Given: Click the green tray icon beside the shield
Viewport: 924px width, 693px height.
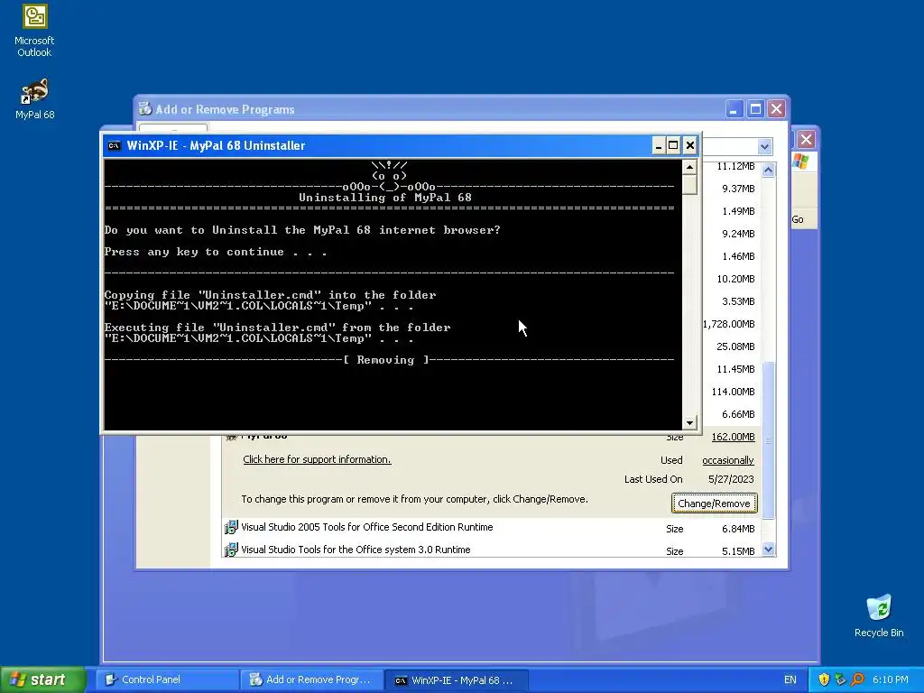Looking at the screenshot, I should pyautogui.click(x=840, y=679).
